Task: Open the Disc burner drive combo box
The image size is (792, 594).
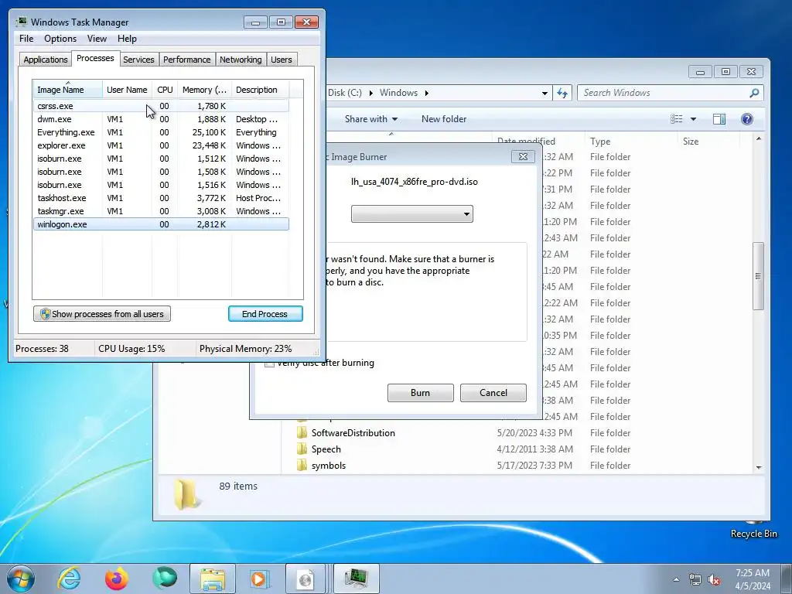Action: point(412,213)
